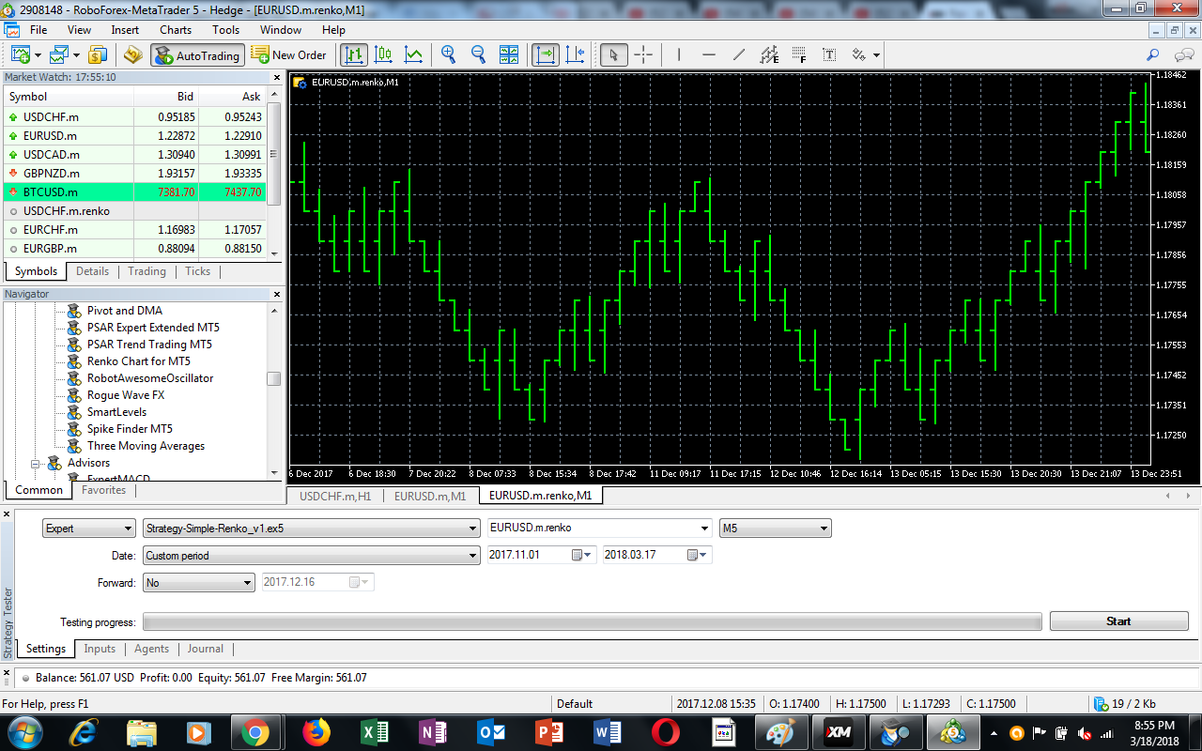Viewport: 1202px width, 751px height.
Task: Select the BTCUSD.m row in Market Watch
Action: click(x=134, y=192)
